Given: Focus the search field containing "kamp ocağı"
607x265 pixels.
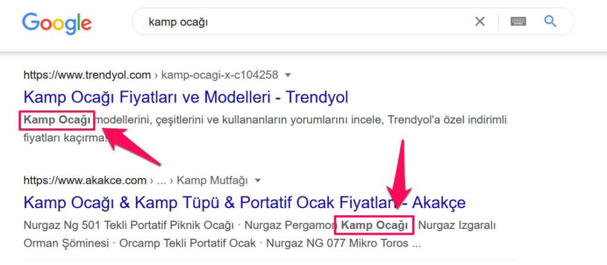Looking at the screenshot, I should pyautogui.click(x=296, y=22).
